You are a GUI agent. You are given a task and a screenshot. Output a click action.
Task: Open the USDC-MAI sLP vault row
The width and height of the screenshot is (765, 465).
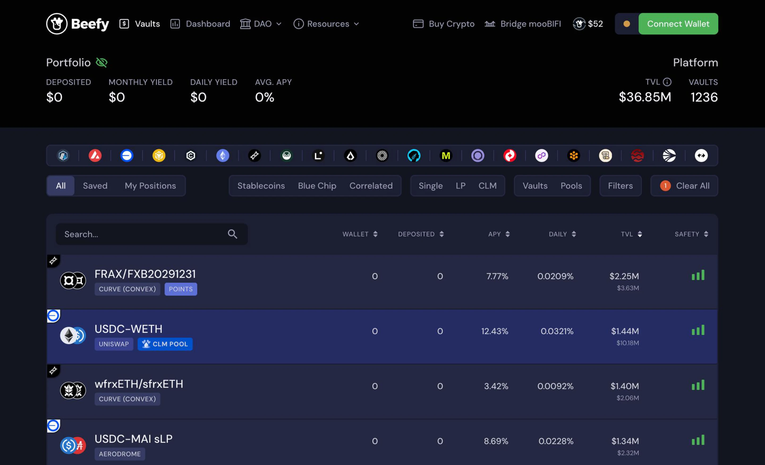coord(382,442)
